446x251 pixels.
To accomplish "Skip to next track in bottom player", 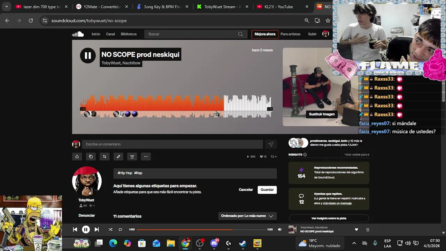I will point(97,229).
